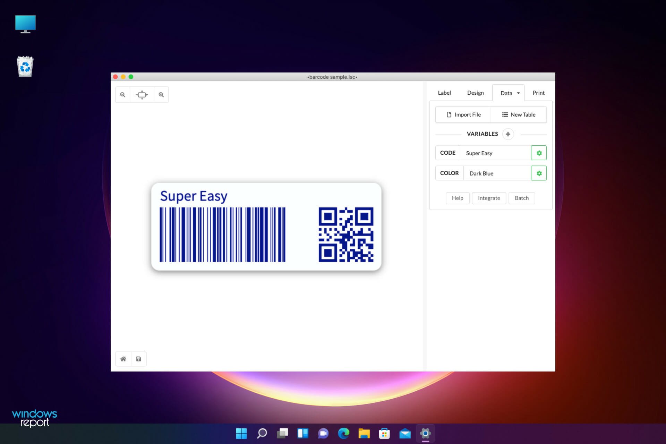Open settings gear for CODE variable
The image size is (666, 444).
(539, 153)
